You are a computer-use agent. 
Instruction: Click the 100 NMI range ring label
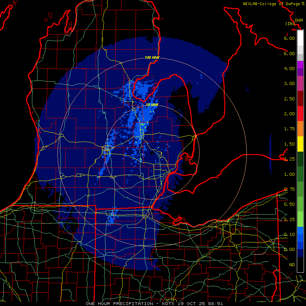point(152,57)
